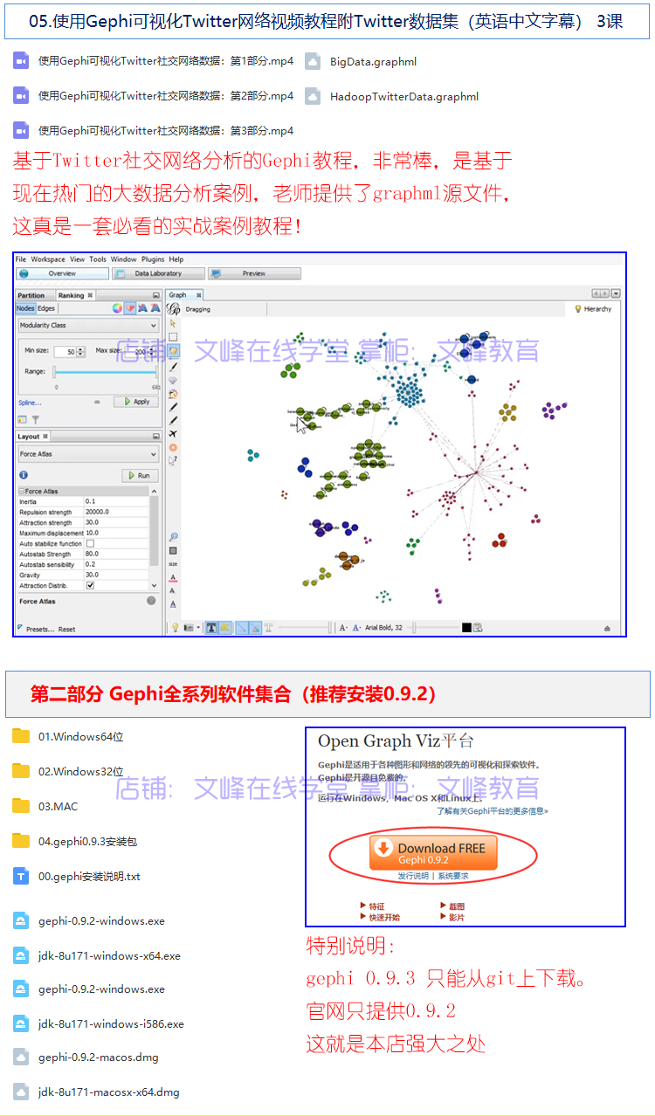Minimize the Layout panel
655x1116 pixels.
pos(155,437)
